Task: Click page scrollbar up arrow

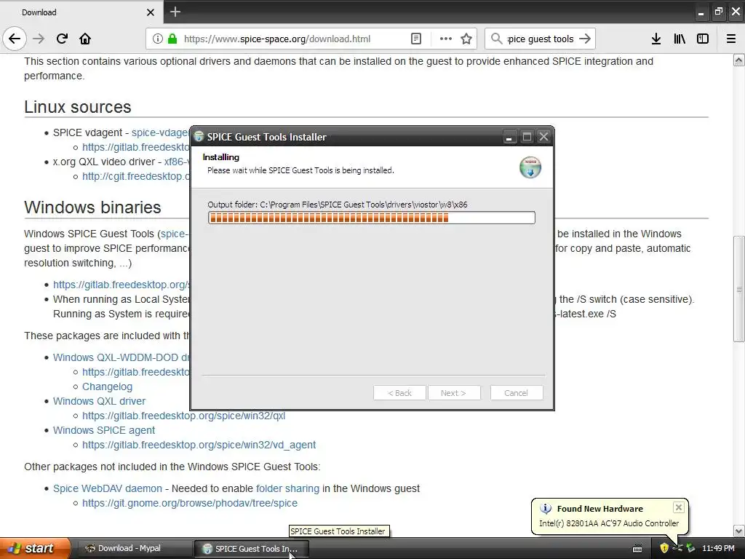Action: (739, 60)
